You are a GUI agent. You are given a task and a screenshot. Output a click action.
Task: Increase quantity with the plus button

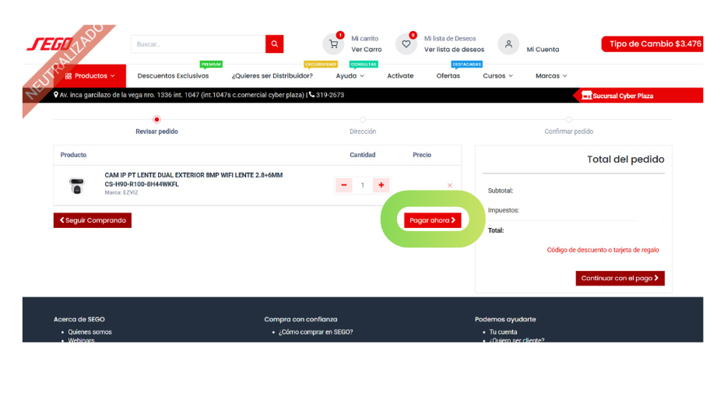click(381, 185)
